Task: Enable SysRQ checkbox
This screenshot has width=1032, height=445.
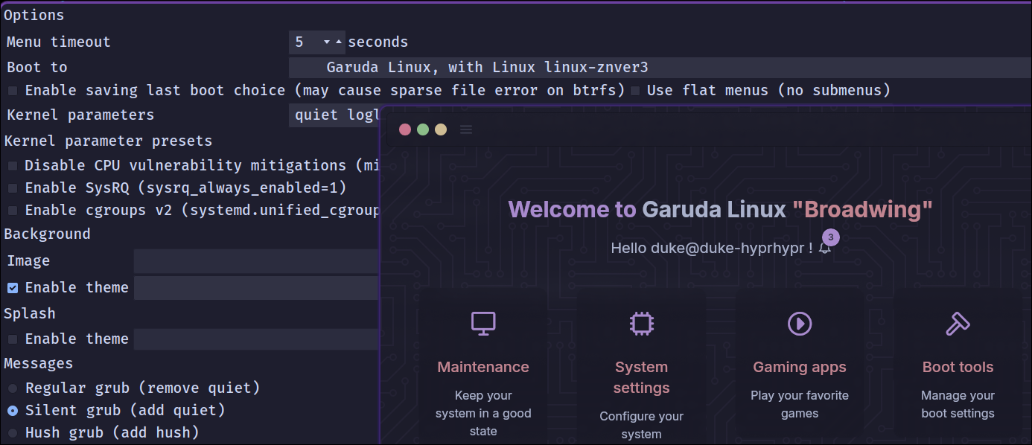Action: pos(13,188)
